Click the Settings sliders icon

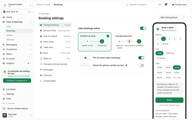tap(4, 94)
